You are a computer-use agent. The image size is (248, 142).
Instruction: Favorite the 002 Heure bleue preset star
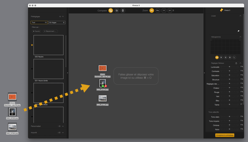(x=32, y=93)
